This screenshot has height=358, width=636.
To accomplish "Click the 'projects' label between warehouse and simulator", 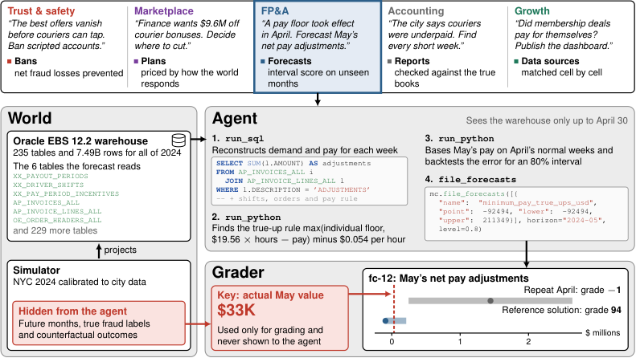I will tap(120, 250).
